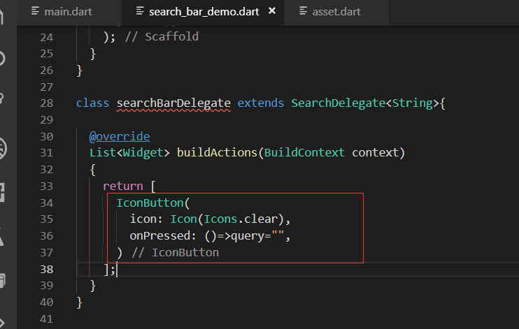This screenshot has width=519, height=329.
Task: Click IconButton( constructor on line 34
Action: [153, 203]
